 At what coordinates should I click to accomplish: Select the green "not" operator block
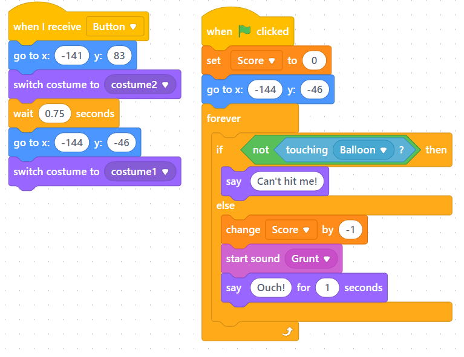click(261, 150)
